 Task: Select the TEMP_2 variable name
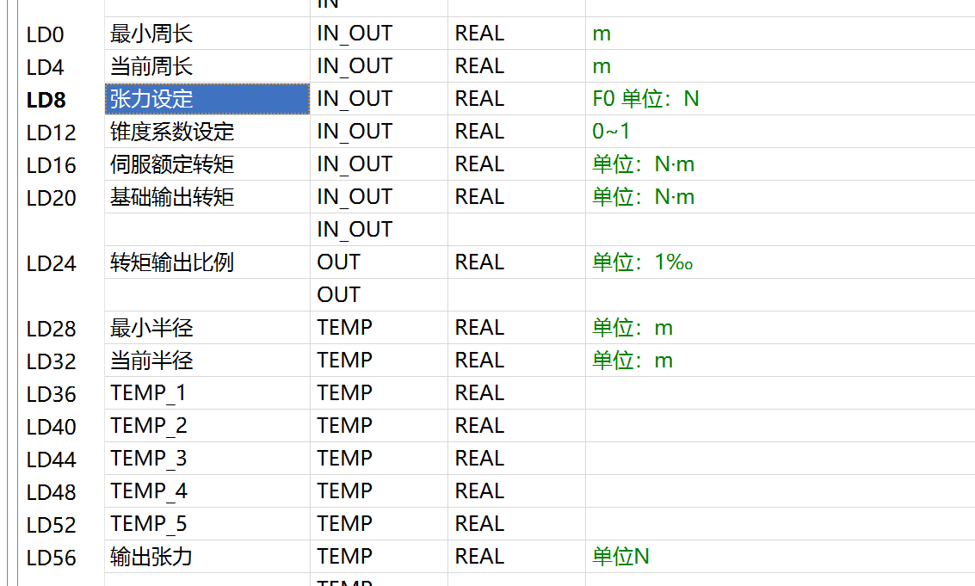148,426
